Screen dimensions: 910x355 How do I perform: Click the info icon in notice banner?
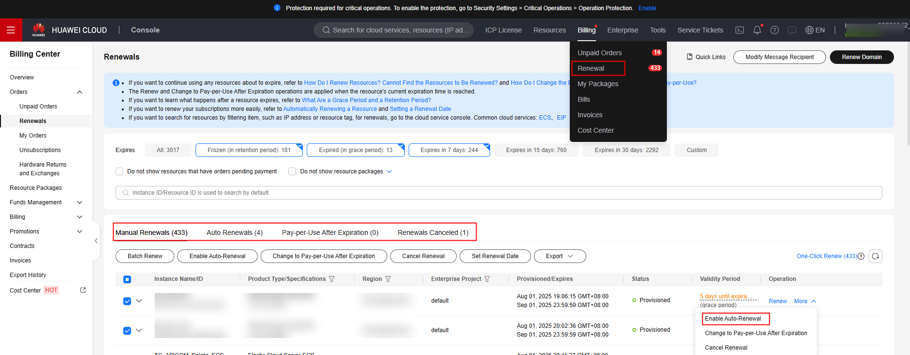116,83
